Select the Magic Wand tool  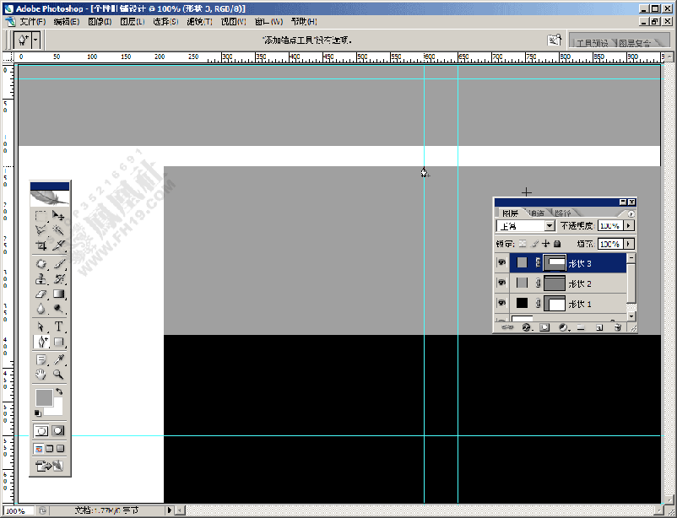click(58, 230)
